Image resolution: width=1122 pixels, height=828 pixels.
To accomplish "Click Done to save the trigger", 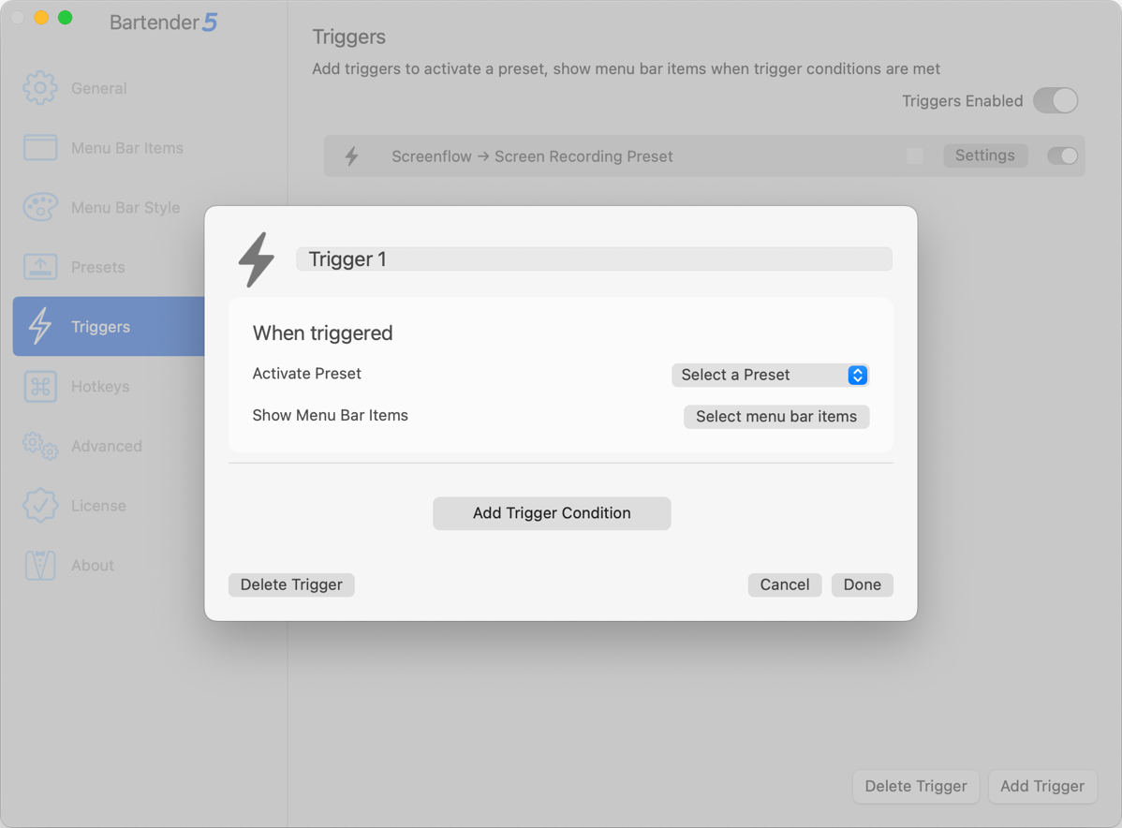I will [862, 584].
